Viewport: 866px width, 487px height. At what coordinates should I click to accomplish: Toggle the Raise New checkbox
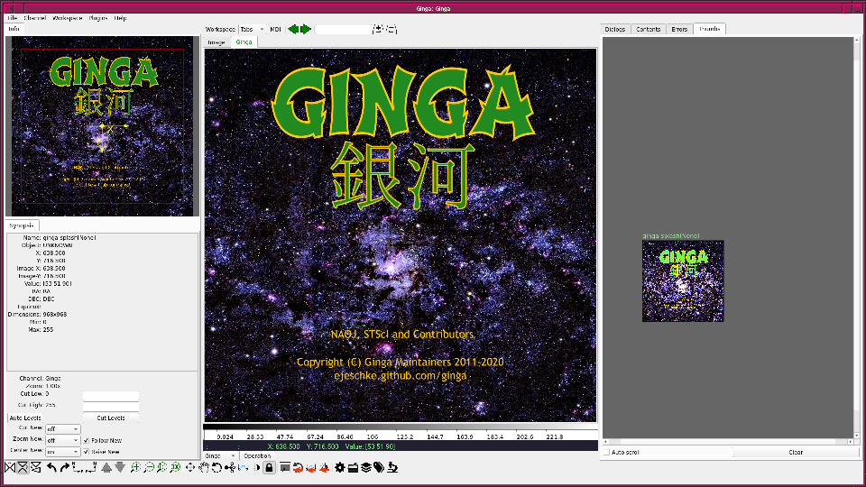86,451
